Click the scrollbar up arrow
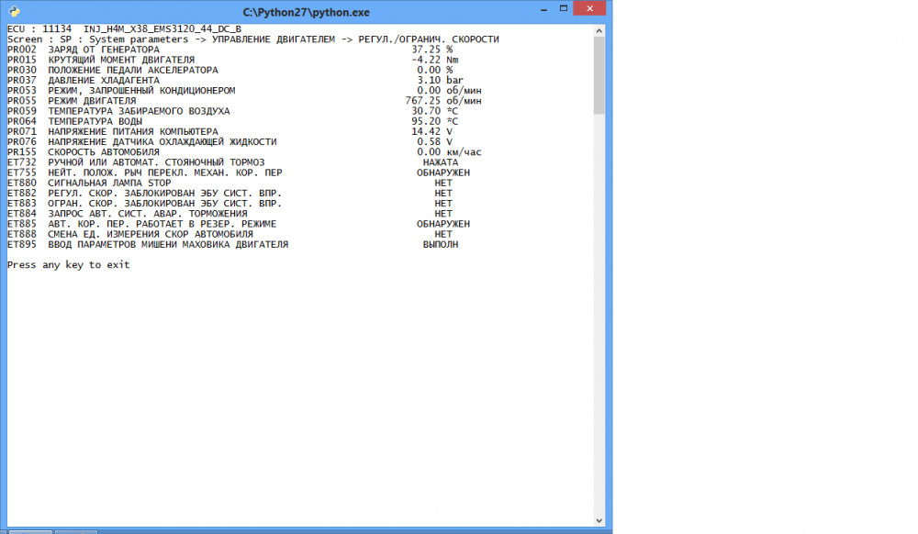The height and width of the screenshot is (534, 918). [x=599, y=30]
